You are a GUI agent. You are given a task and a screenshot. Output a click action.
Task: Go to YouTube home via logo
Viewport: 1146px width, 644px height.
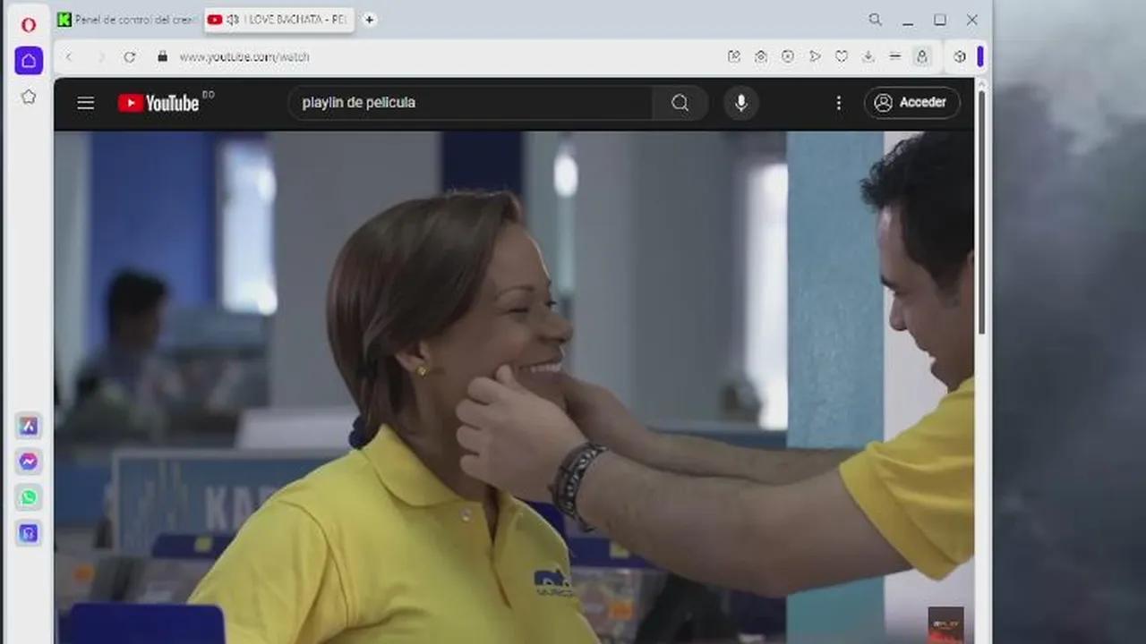[x=159, y=103]
